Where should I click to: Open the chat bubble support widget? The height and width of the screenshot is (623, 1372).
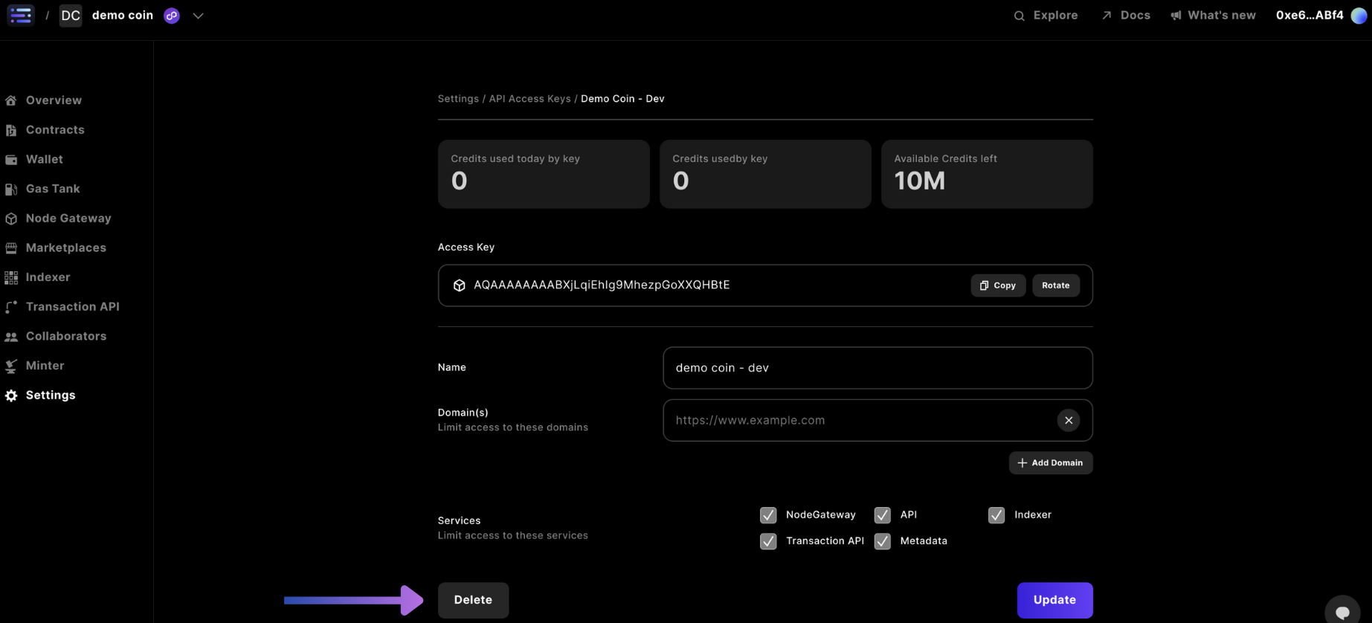pyautogui.click(x=1342, y=612)
